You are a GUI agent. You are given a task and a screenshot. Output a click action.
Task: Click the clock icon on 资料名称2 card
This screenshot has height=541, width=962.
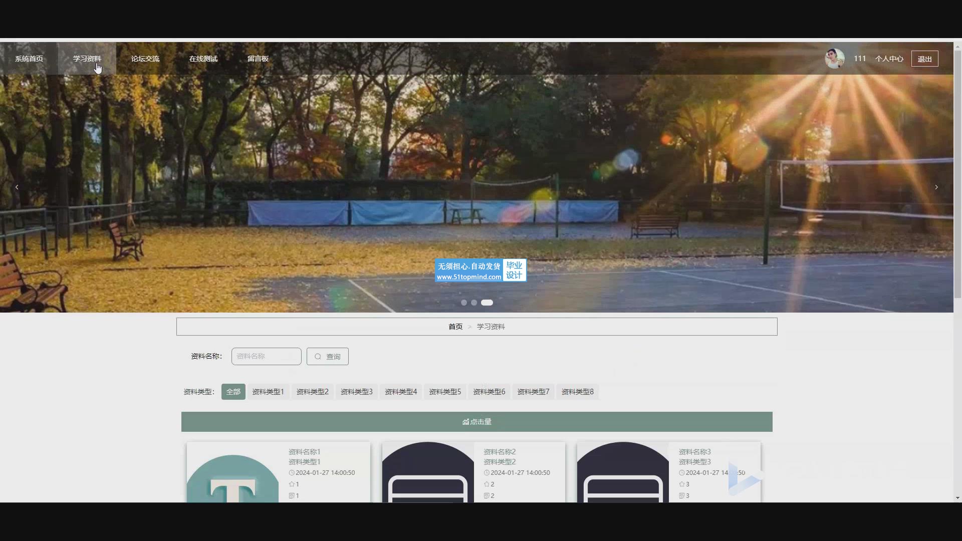tap(487, 473)
